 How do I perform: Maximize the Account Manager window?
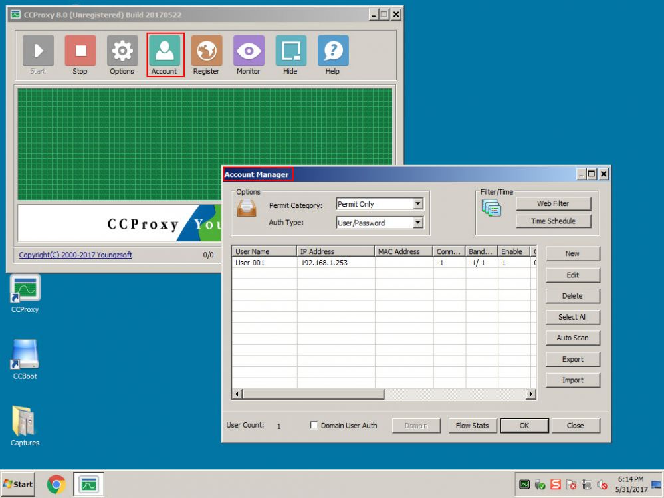(592, 174)
